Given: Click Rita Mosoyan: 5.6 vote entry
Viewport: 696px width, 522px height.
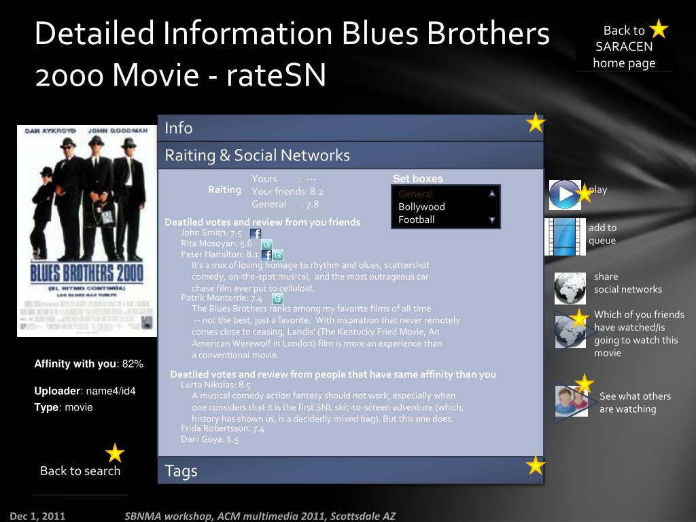Looking at the screenshot, I should point(216,243).
